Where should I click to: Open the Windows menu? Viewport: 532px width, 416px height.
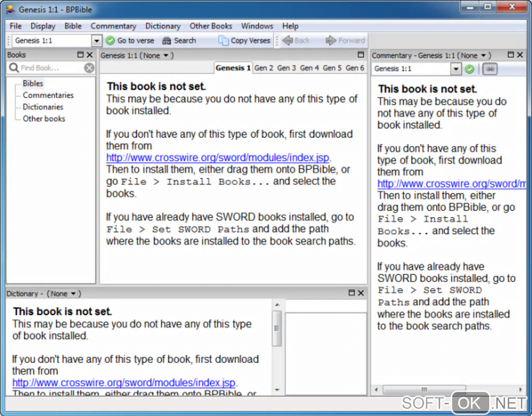(257, 26)
